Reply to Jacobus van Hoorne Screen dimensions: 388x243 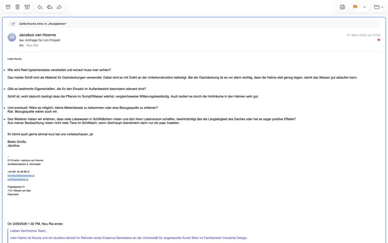[x=40, y=7]
